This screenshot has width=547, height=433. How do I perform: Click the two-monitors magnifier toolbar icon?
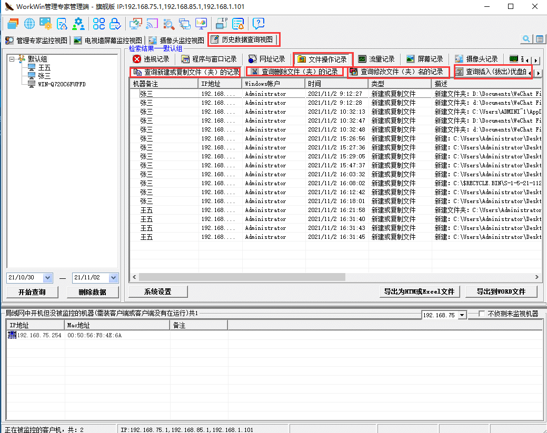click(185, 24)
